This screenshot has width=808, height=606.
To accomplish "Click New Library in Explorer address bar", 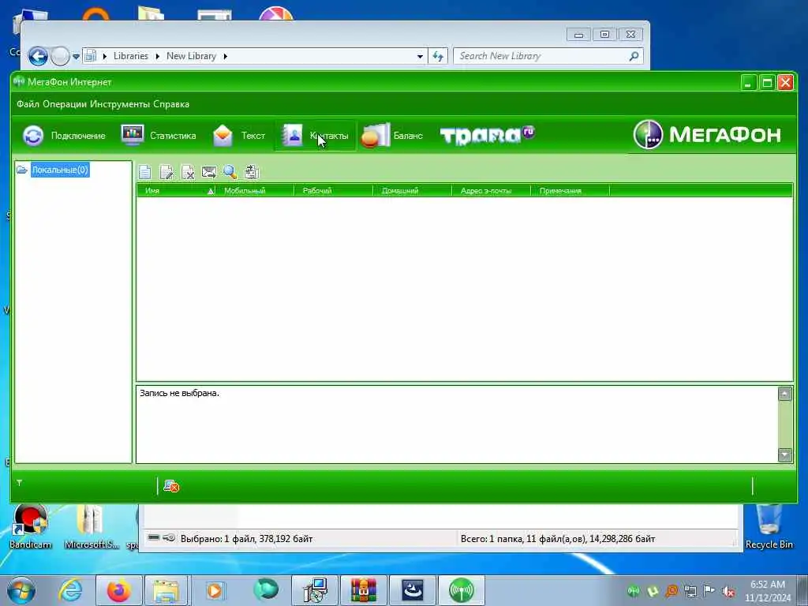I will pyautogui.click(x=191, y=56).
